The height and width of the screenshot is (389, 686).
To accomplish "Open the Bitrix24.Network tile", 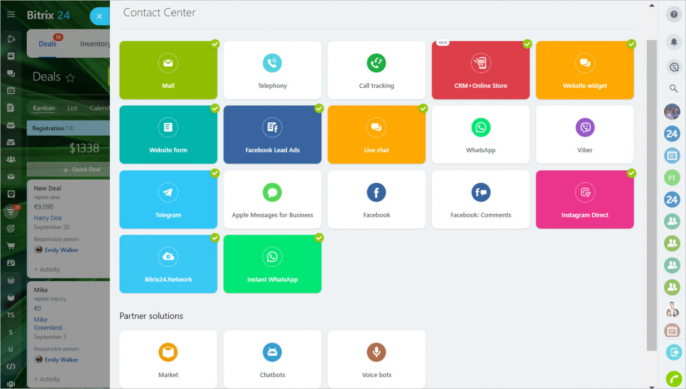I will 168,264.
